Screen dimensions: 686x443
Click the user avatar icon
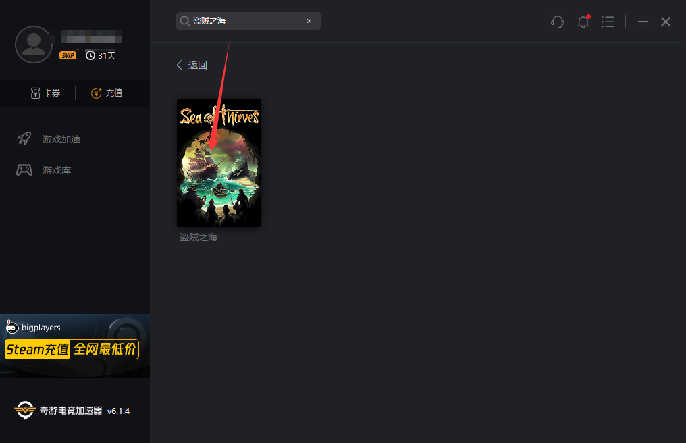pos(34,45)
